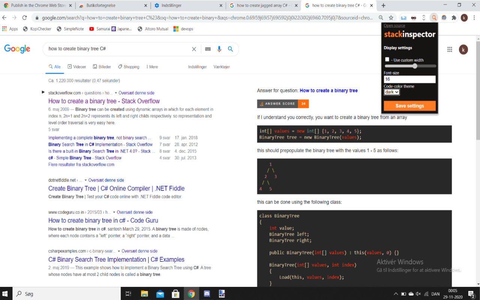Submit search with the blue magnifier icon
Viewport: 480px width, 300px height.
click(x=231, y=49)
